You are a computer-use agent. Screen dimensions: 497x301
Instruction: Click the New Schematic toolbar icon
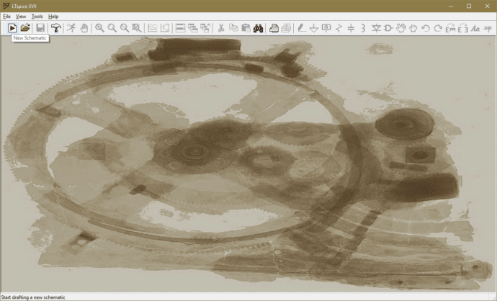[x=12, y=28]
